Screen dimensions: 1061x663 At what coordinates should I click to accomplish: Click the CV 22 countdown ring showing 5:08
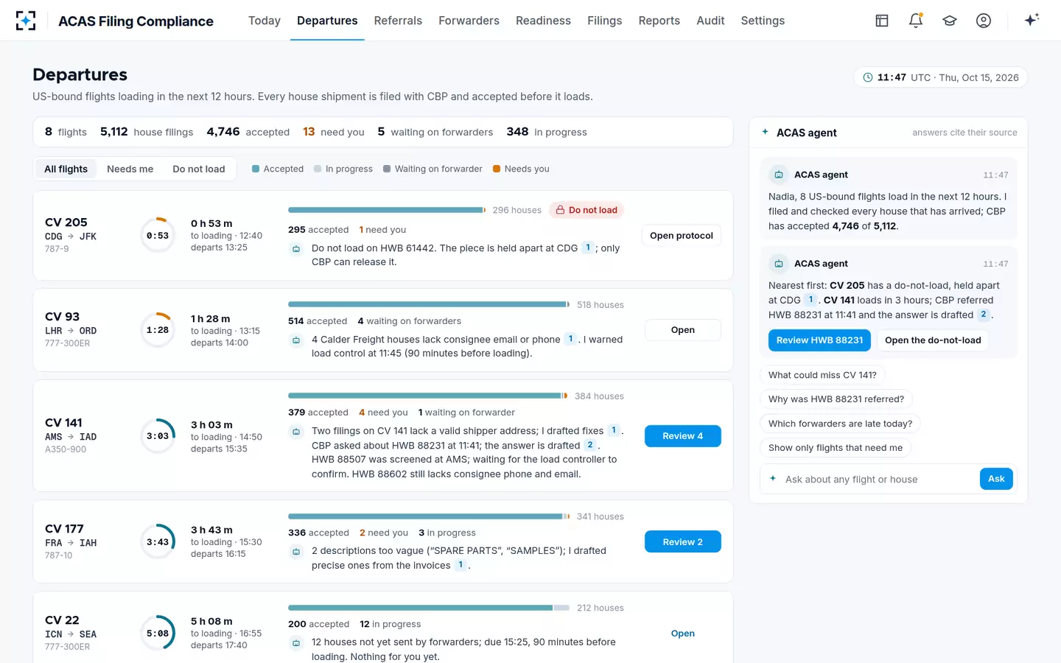click(158, 634)
